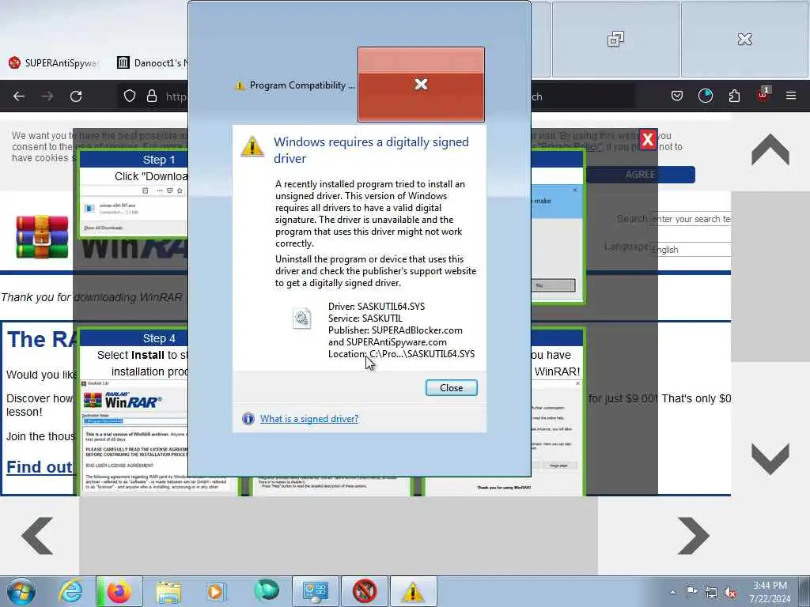
Task: Open the 'Find out' link
Action: point(40,466)
